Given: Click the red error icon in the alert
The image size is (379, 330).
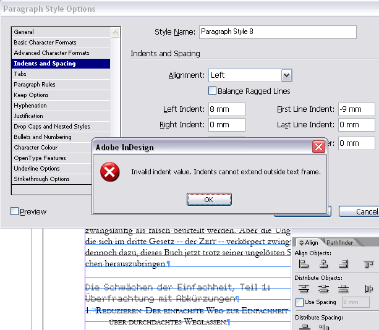Looking at the screenshot, I should click(109, 172).
